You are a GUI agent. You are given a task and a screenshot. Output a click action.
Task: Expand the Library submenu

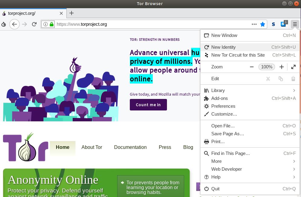click(250, 90)
